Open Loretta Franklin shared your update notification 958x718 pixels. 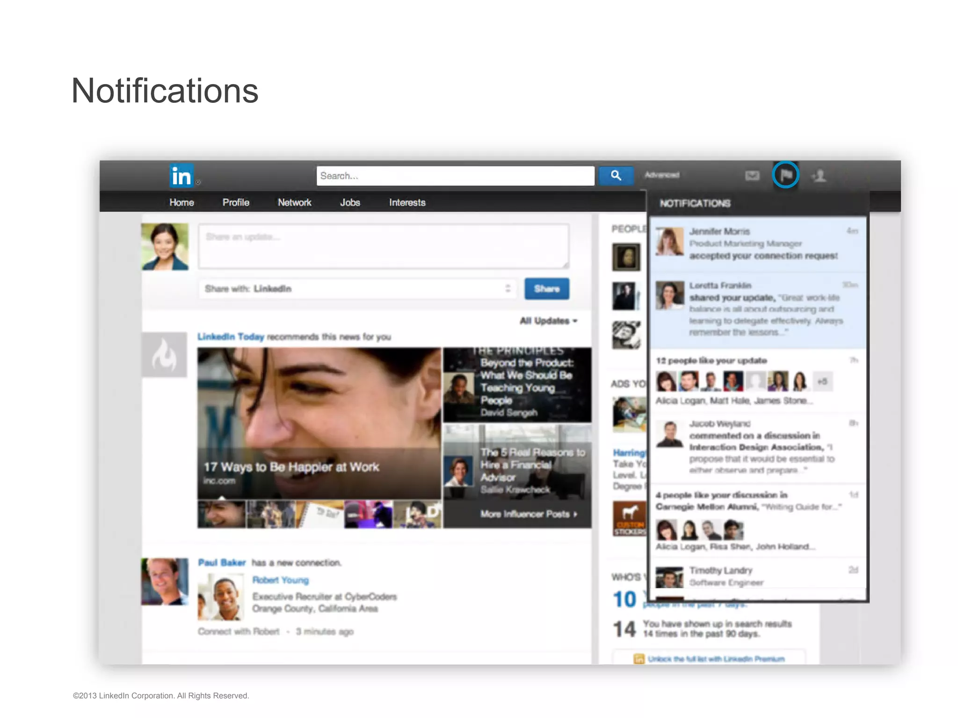(758, 311)
